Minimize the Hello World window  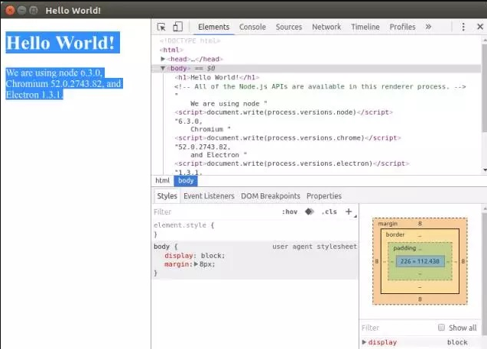21,10
